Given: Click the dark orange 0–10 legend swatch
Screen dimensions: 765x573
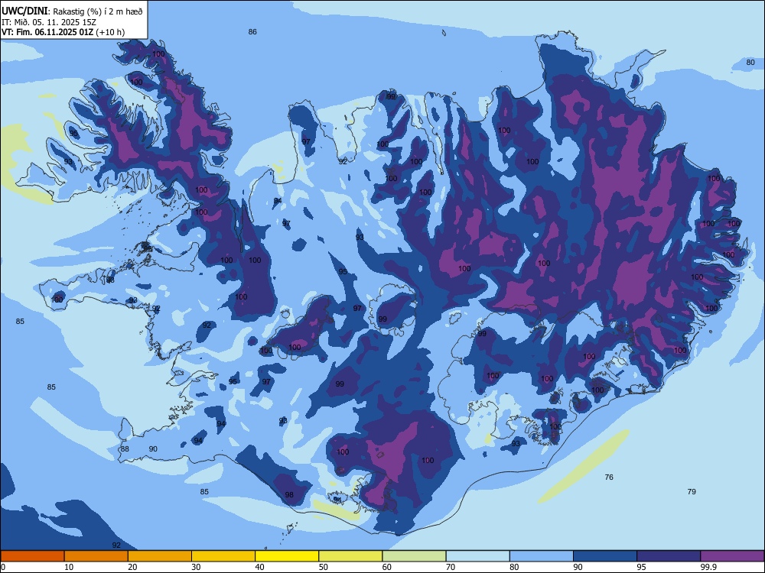Looking at the screenshot, I should pyautogui.click(x=32, y=556).
